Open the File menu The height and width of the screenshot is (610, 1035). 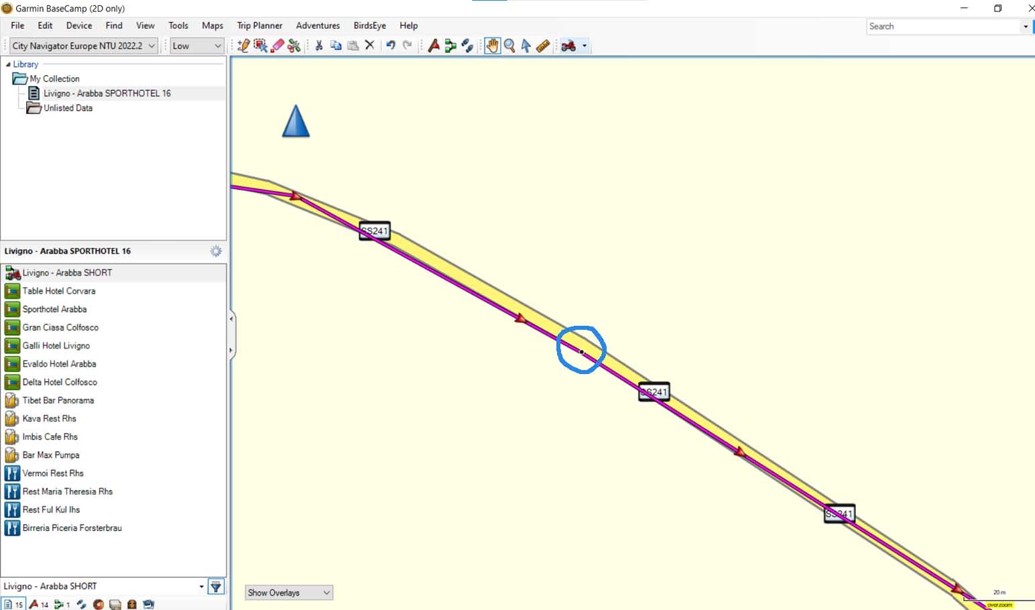[x=17, y=25]
